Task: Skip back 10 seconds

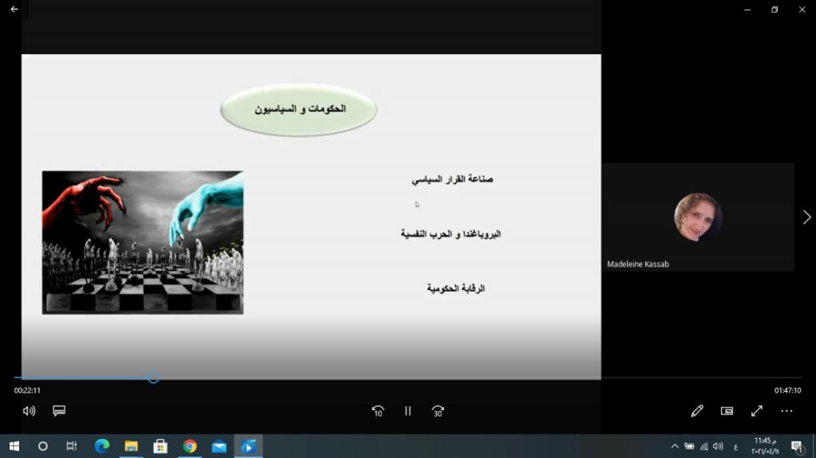Action: (x=378, y=411)
